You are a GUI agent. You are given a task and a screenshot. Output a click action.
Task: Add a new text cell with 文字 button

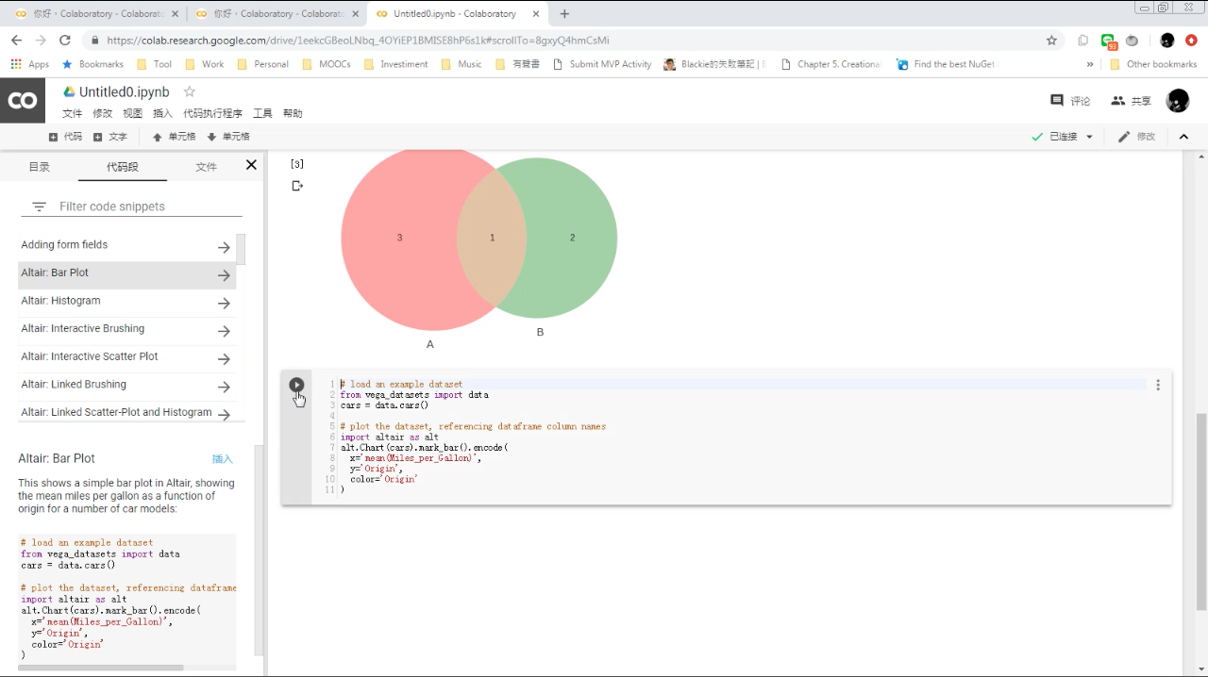pos(110,137)
